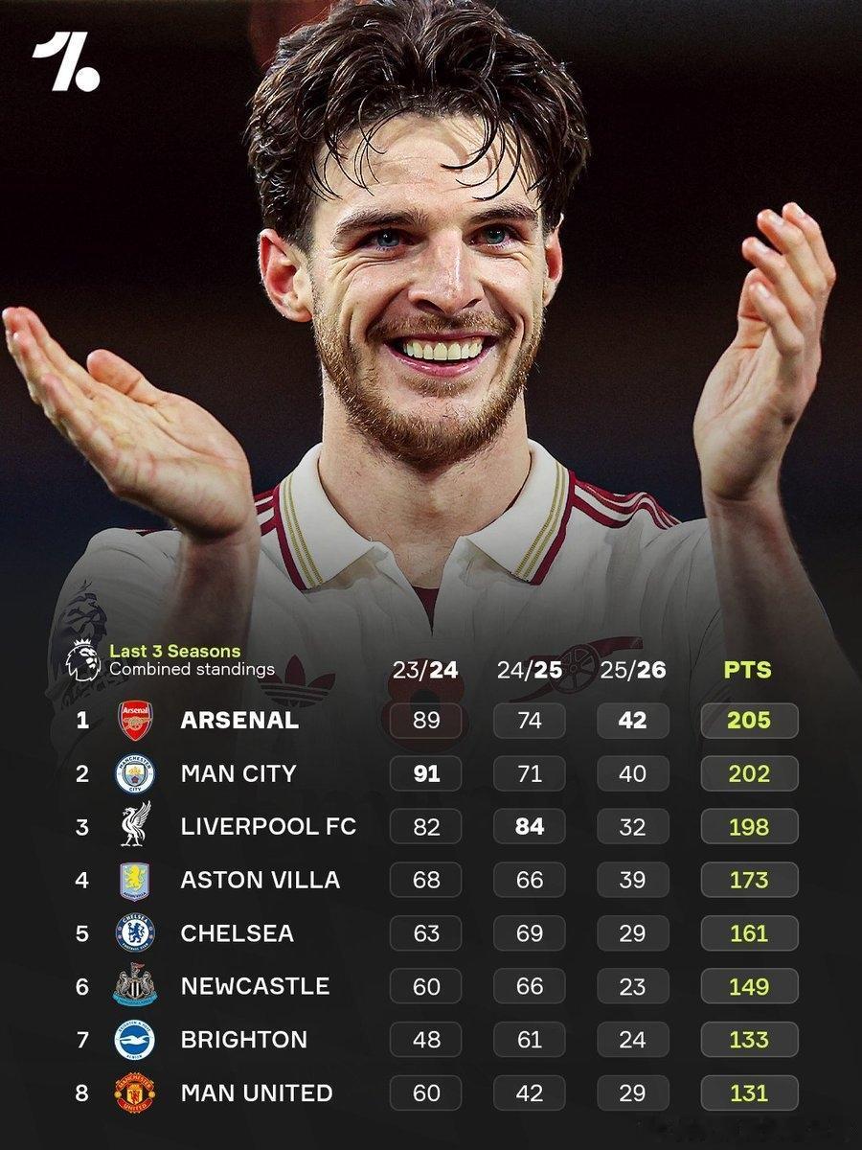Select the 25/26 season column header

pos(632,670)
